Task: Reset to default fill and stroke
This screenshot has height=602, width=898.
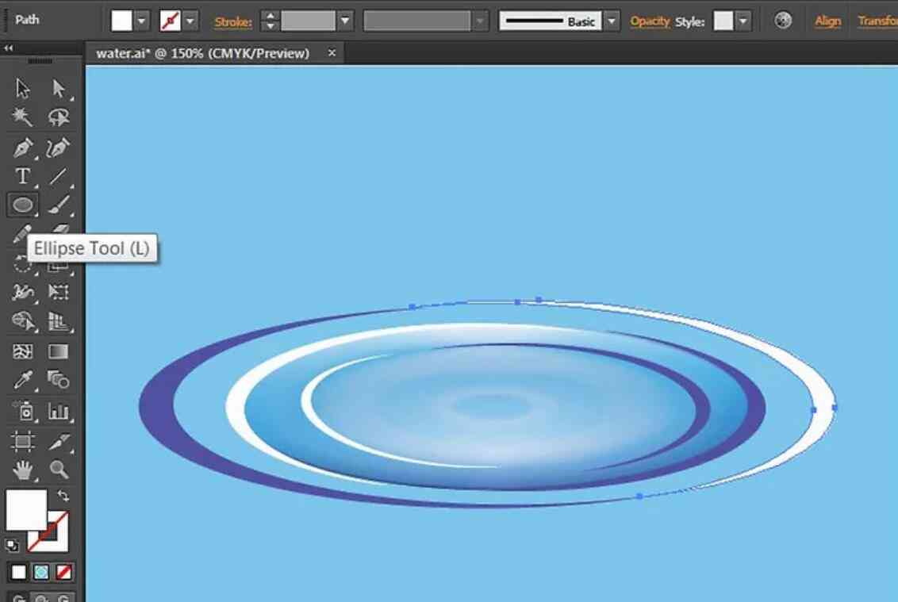Action: [x=12, y=546]
